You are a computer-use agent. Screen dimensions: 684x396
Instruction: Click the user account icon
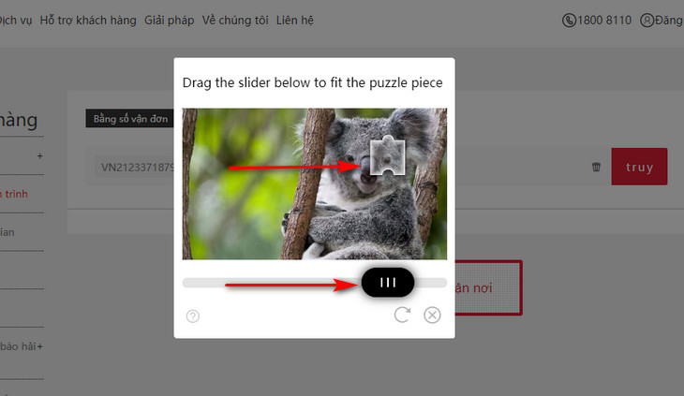click(647, 21)
